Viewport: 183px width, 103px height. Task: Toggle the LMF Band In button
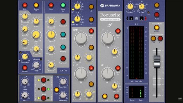point(91,68)
